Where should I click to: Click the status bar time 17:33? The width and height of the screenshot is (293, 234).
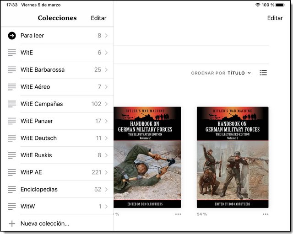pyautogui.click(x=12, y=5)
